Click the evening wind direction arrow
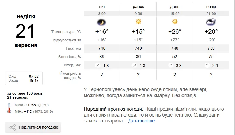 pyautogui.click(x=207, y=65)
